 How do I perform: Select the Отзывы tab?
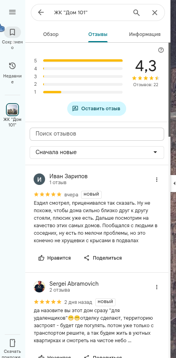98,34
